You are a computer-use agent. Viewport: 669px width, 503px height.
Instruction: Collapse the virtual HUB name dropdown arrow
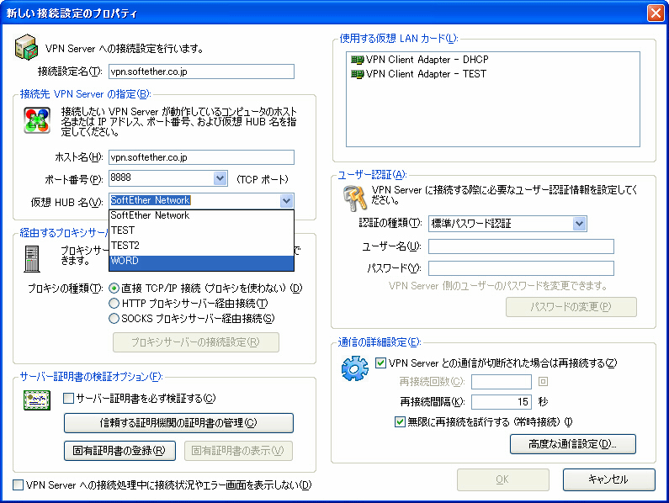286,200
